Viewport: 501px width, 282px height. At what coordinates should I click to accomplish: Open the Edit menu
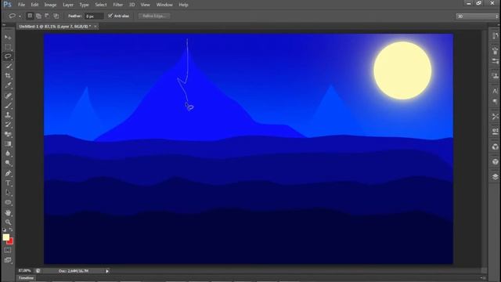34,5
